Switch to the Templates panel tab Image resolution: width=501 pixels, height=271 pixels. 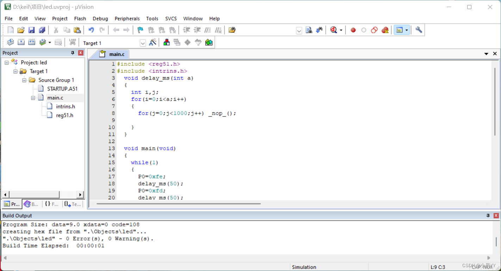click(73, 204)
